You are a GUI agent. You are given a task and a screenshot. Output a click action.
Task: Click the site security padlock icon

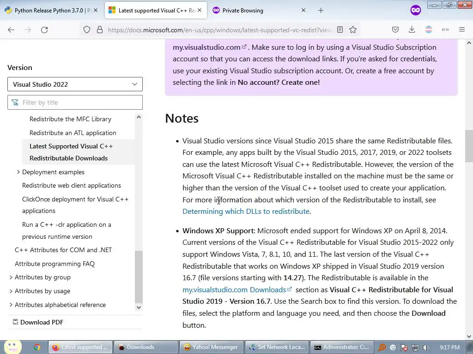click(100, 30)
